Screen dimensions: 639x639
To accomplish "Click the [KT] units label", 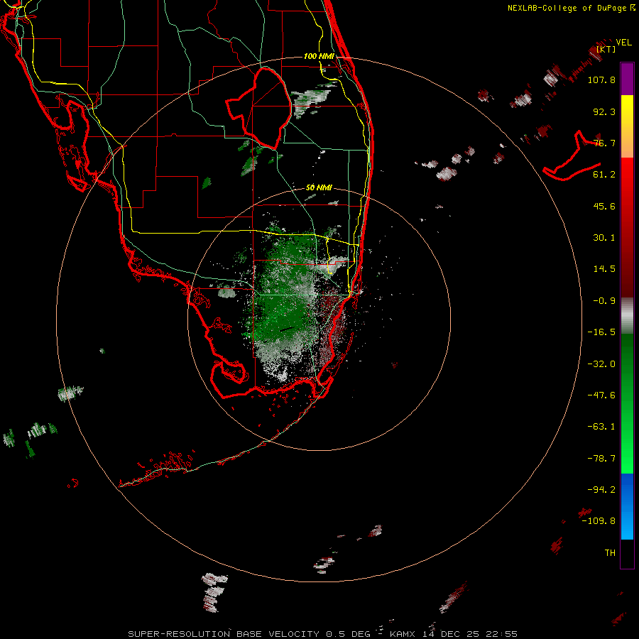I will [x=606, y=49].
